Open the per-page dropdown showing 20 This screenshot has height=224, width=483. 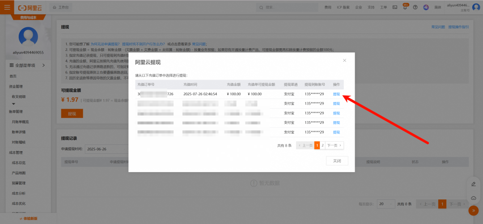click(x=386, y=204)
